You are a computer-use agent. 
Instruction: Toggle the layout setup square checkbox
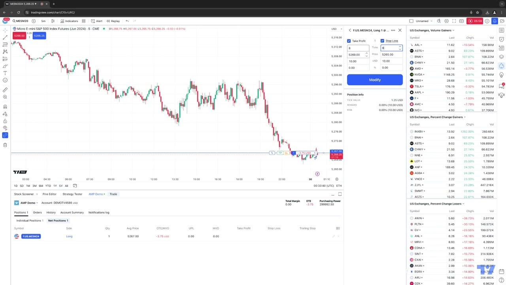point(411,21)
